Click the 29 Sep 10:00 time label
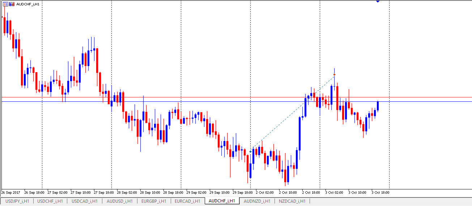This screenshot has height=206, width=472. tap(220, 193)
